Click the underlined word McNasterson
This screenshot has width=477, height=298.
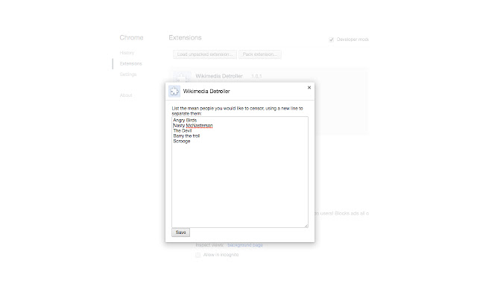(x=199, y=126)
